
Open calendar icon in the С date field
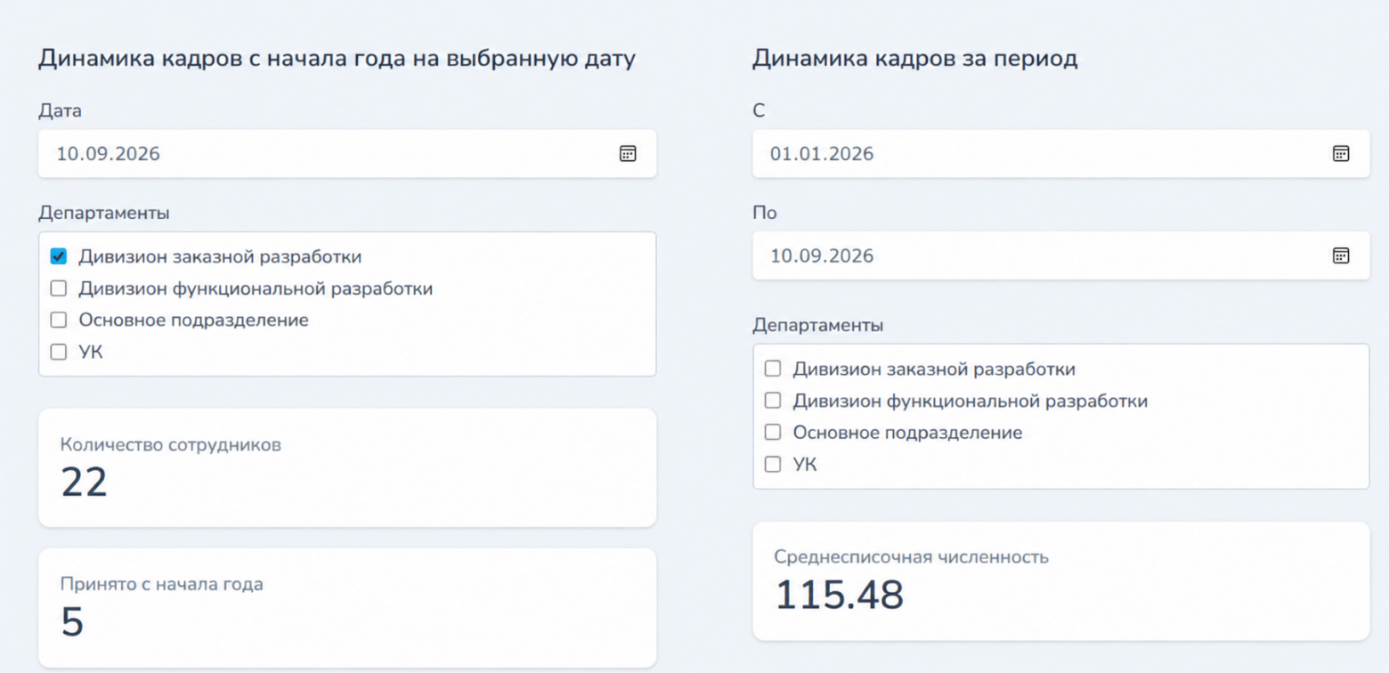tap(1341, 154)
